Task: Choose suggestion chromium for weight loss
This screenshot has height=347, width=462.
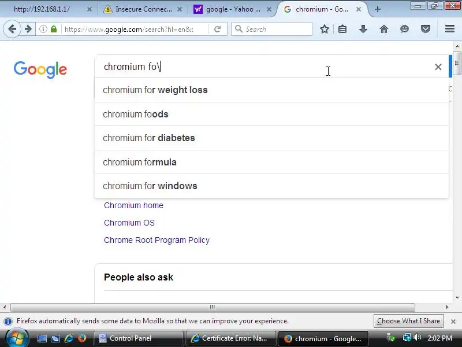Action: 271,90
